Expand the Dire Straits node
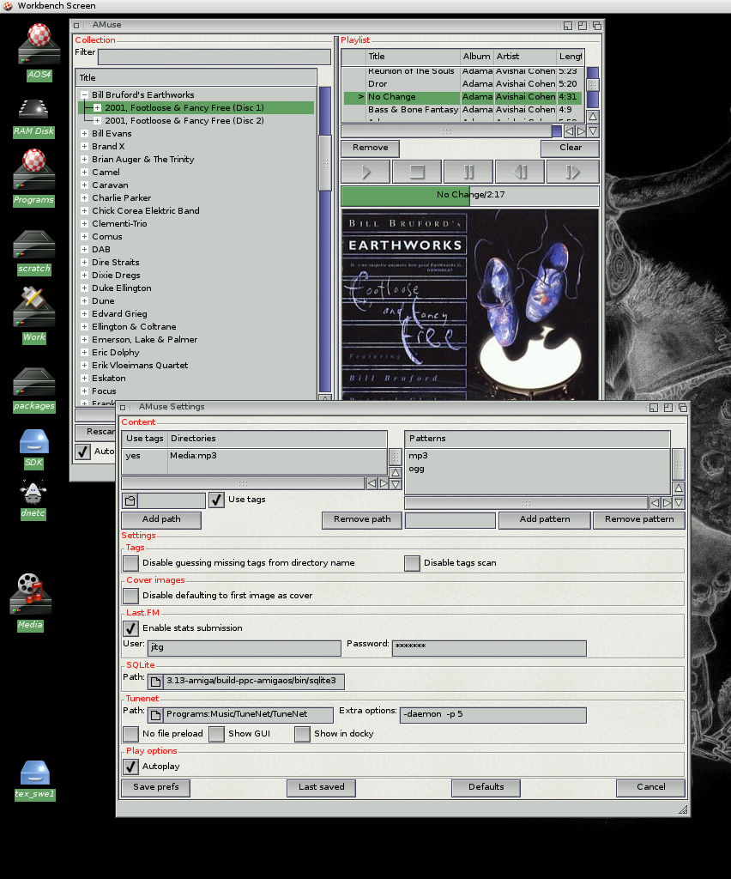Image resolution: width=731 pixels, height=879 pixels. 85,263
